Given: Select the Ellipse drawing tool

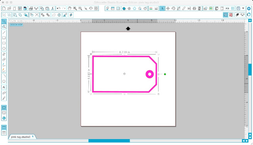Looking at the screenshot, I should [x=4, y=48].
